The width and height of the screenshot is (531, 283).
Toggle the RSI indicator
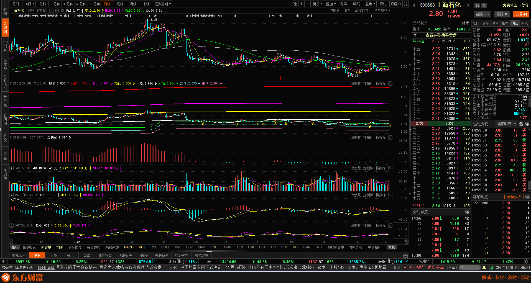153,247
